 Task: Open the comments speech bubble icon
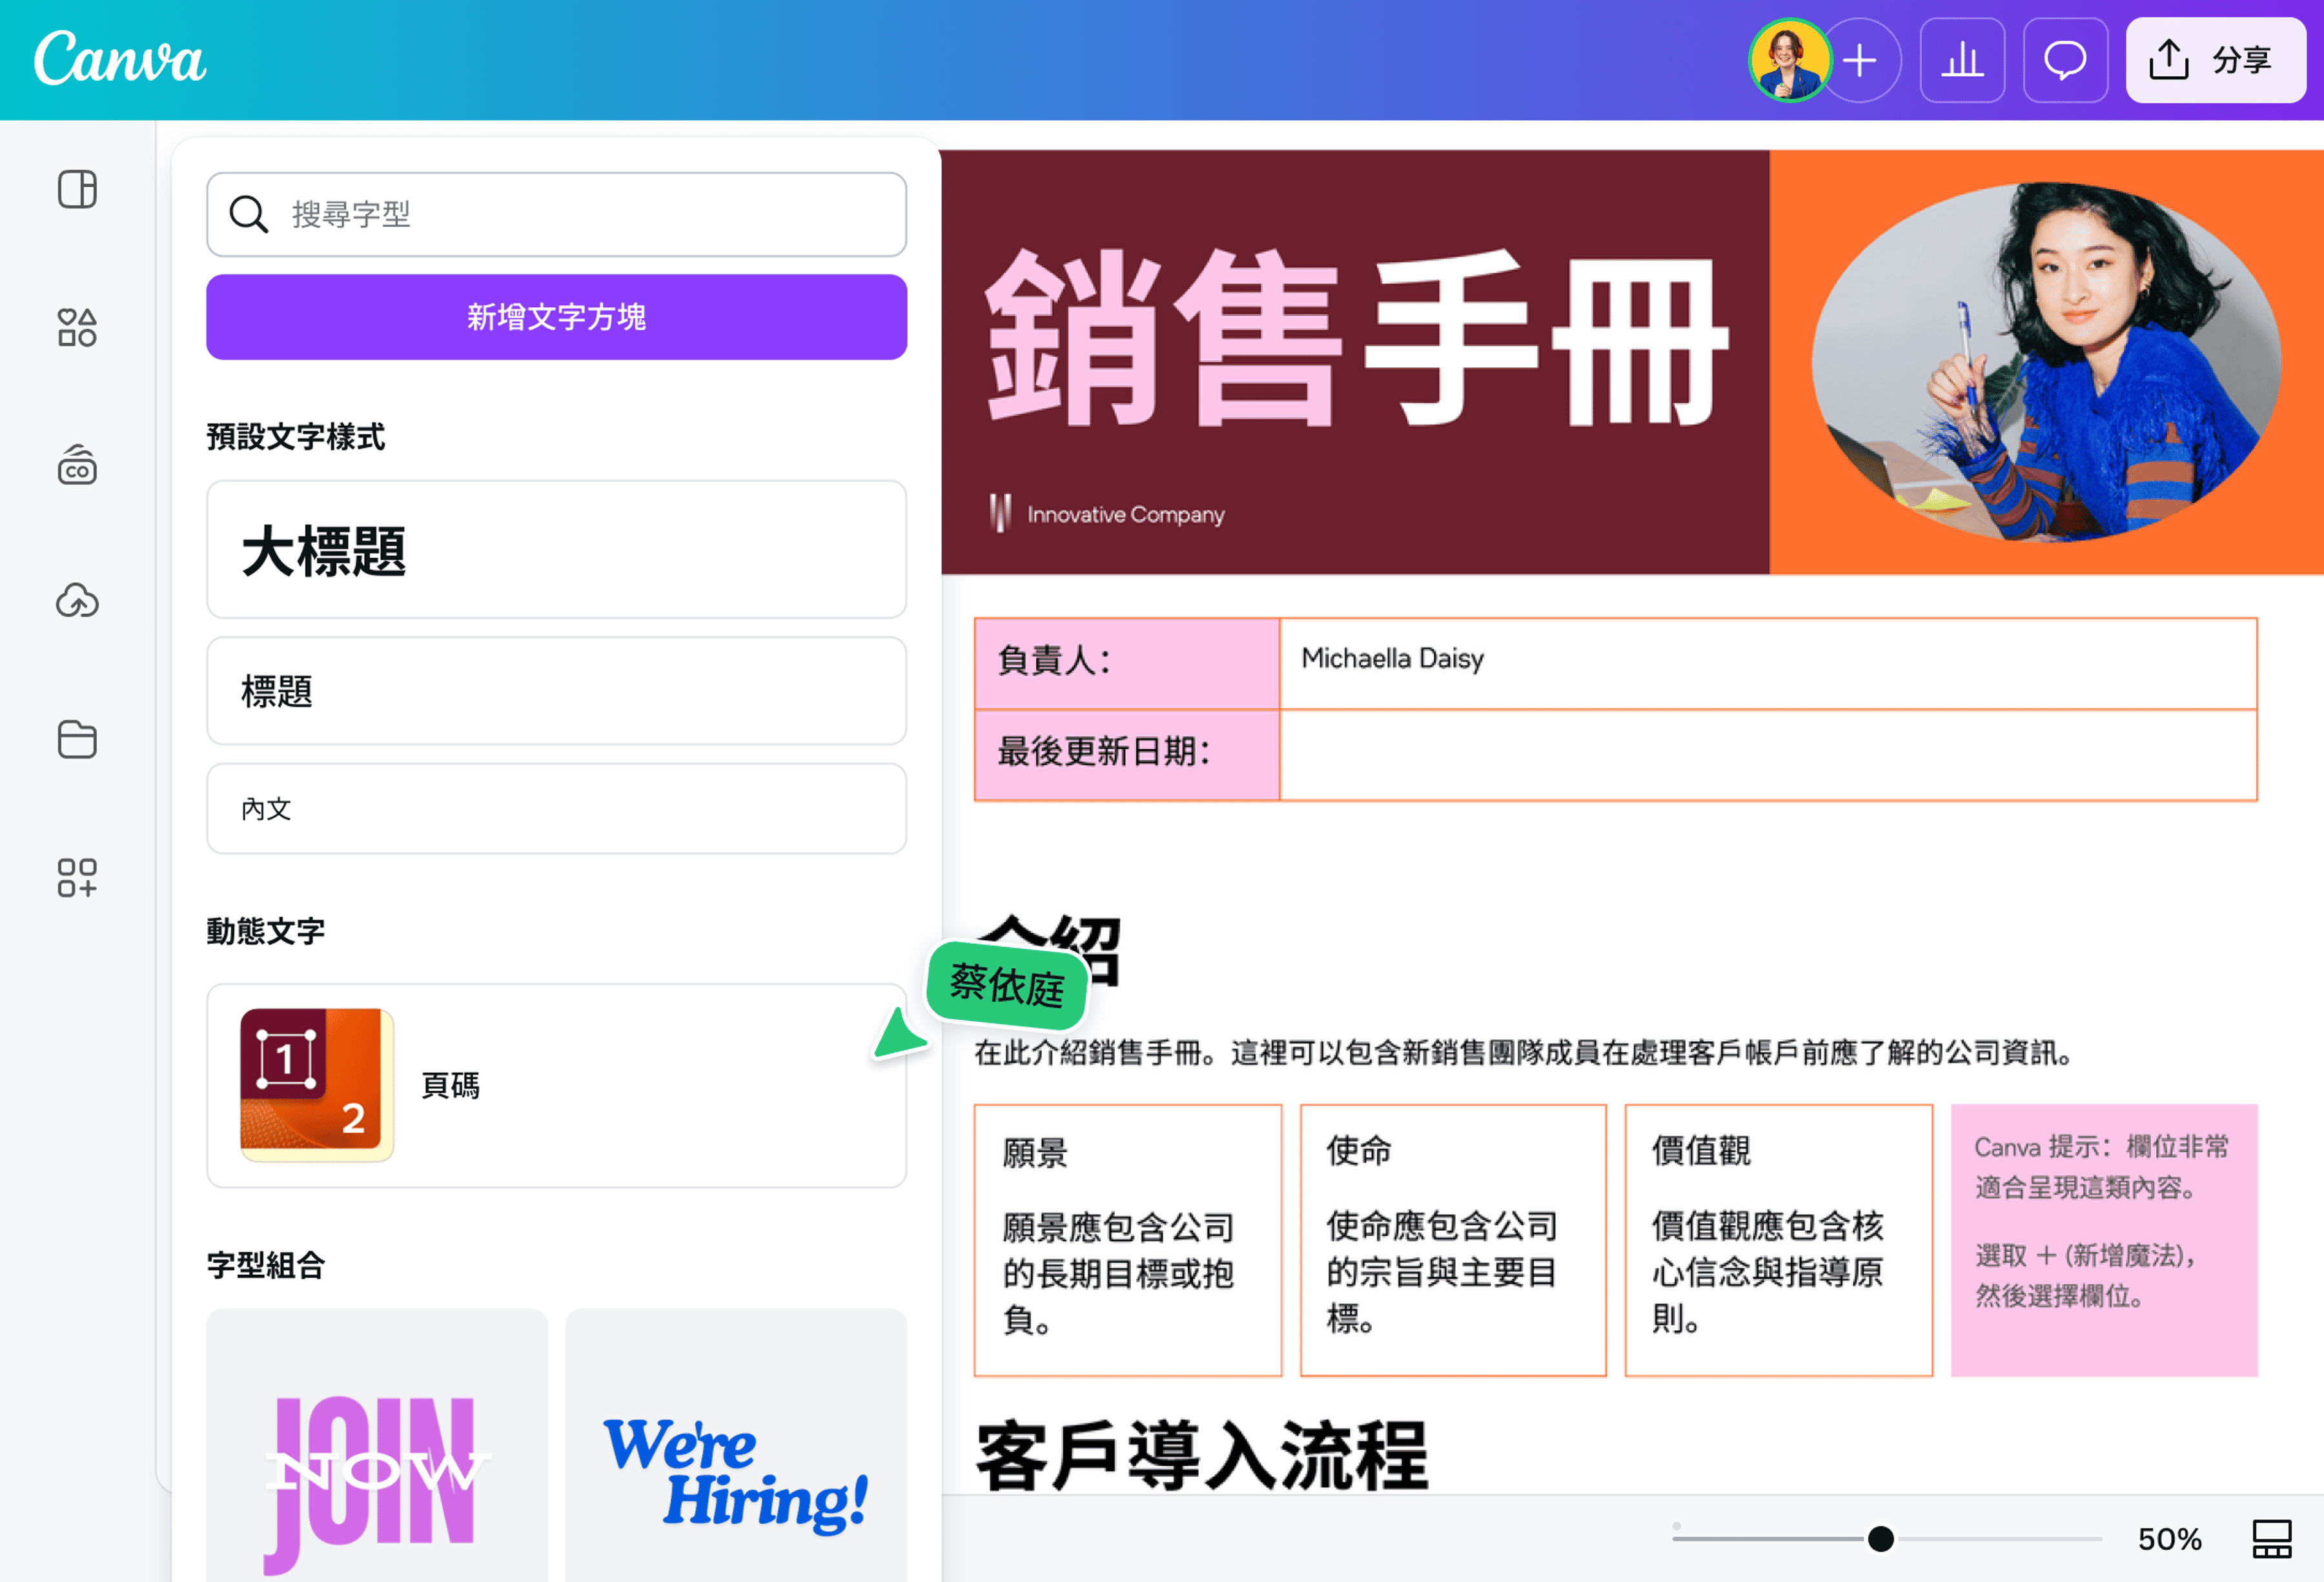coord(2065,60)
